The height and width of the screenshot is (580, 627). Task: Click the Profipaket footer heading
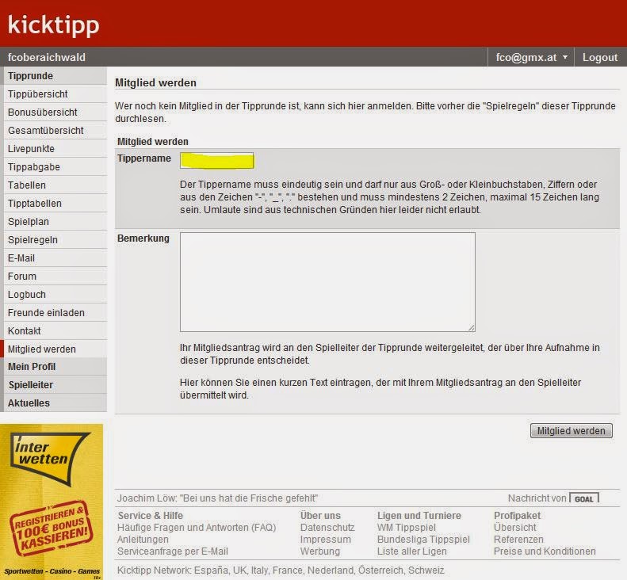pyautogui.click(x=517, y=516)
